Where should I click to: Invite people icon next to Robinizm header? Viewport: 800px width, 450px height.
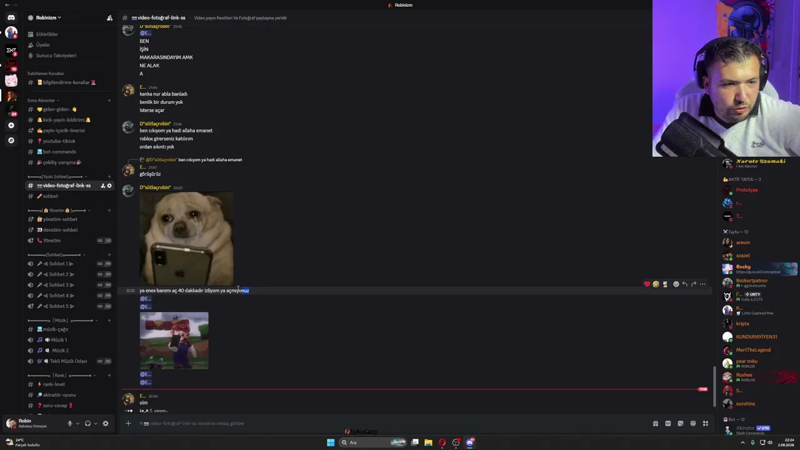tap(110, 18)
